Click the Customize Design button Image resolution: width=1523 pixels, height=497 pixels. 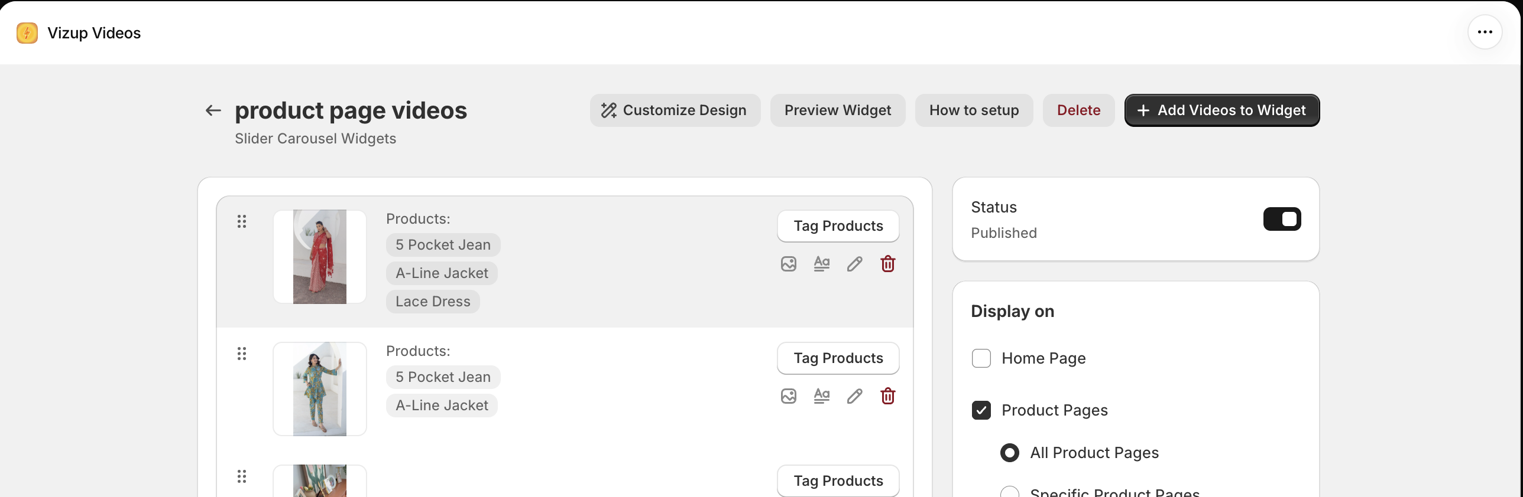pyautogui.click(x=675, y=110)
